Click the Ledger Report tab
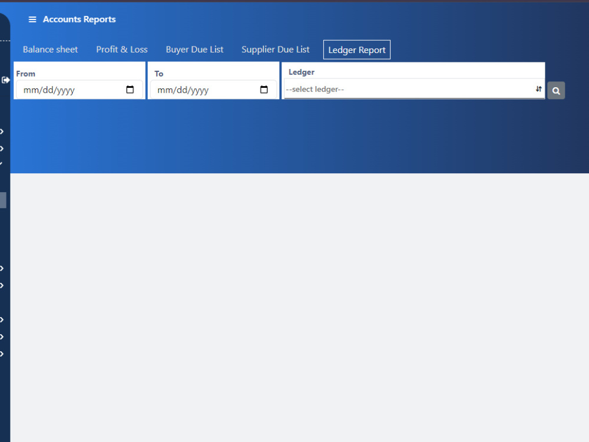The image size is (589, 442). 357,50
